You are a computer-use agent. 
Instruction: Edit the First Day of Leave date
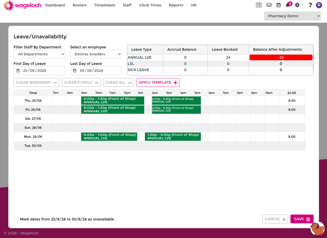tap(39, 71)
